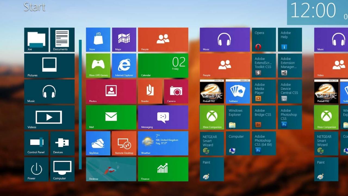Open the Calendar tile showing 02 Friday

[x=163, y=66]
